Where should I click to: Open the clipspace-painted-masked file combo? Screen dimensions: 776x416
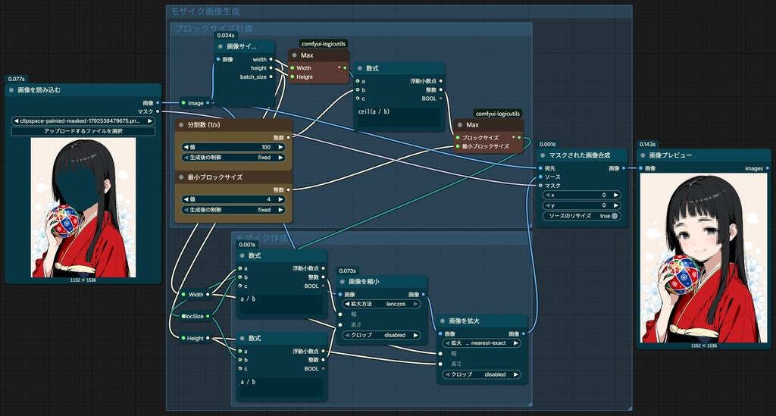coord(83,120)
